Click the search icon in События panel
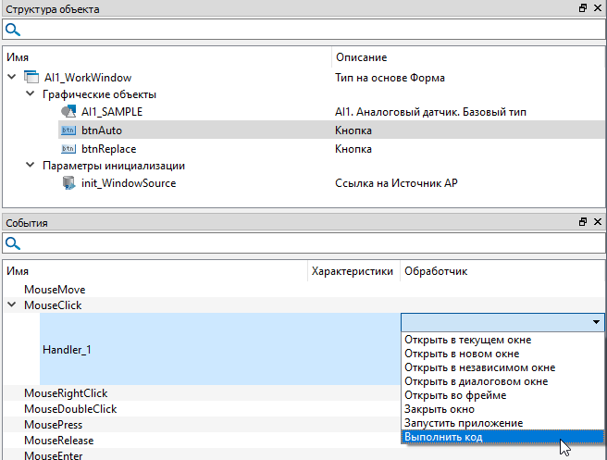This screenshot has width=607, height=460. point(13,243)
